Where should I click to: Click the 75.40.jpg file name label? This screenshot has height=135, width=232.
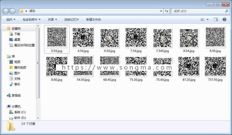click(x=162, y=80)
